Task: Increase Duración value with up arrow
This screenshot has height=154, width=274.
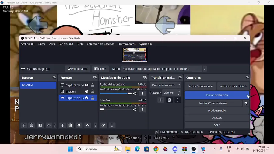Action: click(179, 91)
